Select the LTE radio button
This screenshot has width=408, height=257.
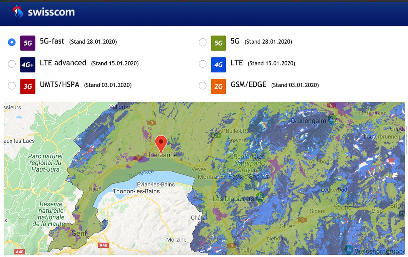click(x=203, y=64)
